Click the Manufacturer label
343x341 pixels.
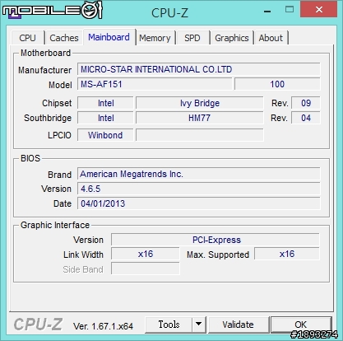44,70
